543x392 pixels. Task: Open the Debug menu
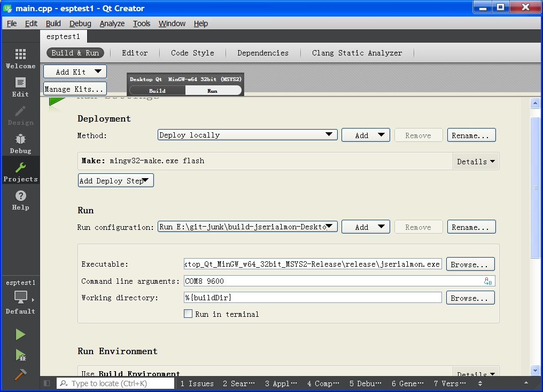[x=80, y=23]
